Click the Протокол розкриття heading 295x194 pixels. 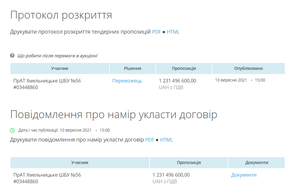click(x=61, y=15)
